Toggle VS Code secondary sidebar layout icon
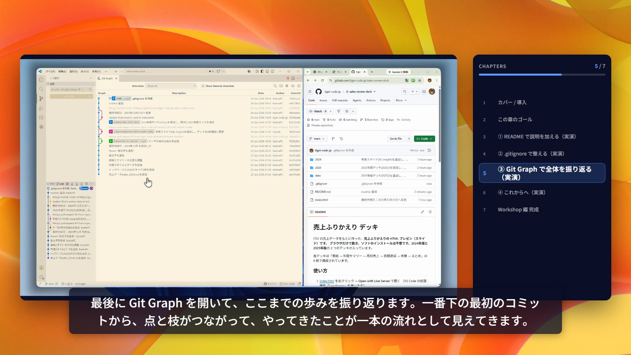 [x=272, y=71]
